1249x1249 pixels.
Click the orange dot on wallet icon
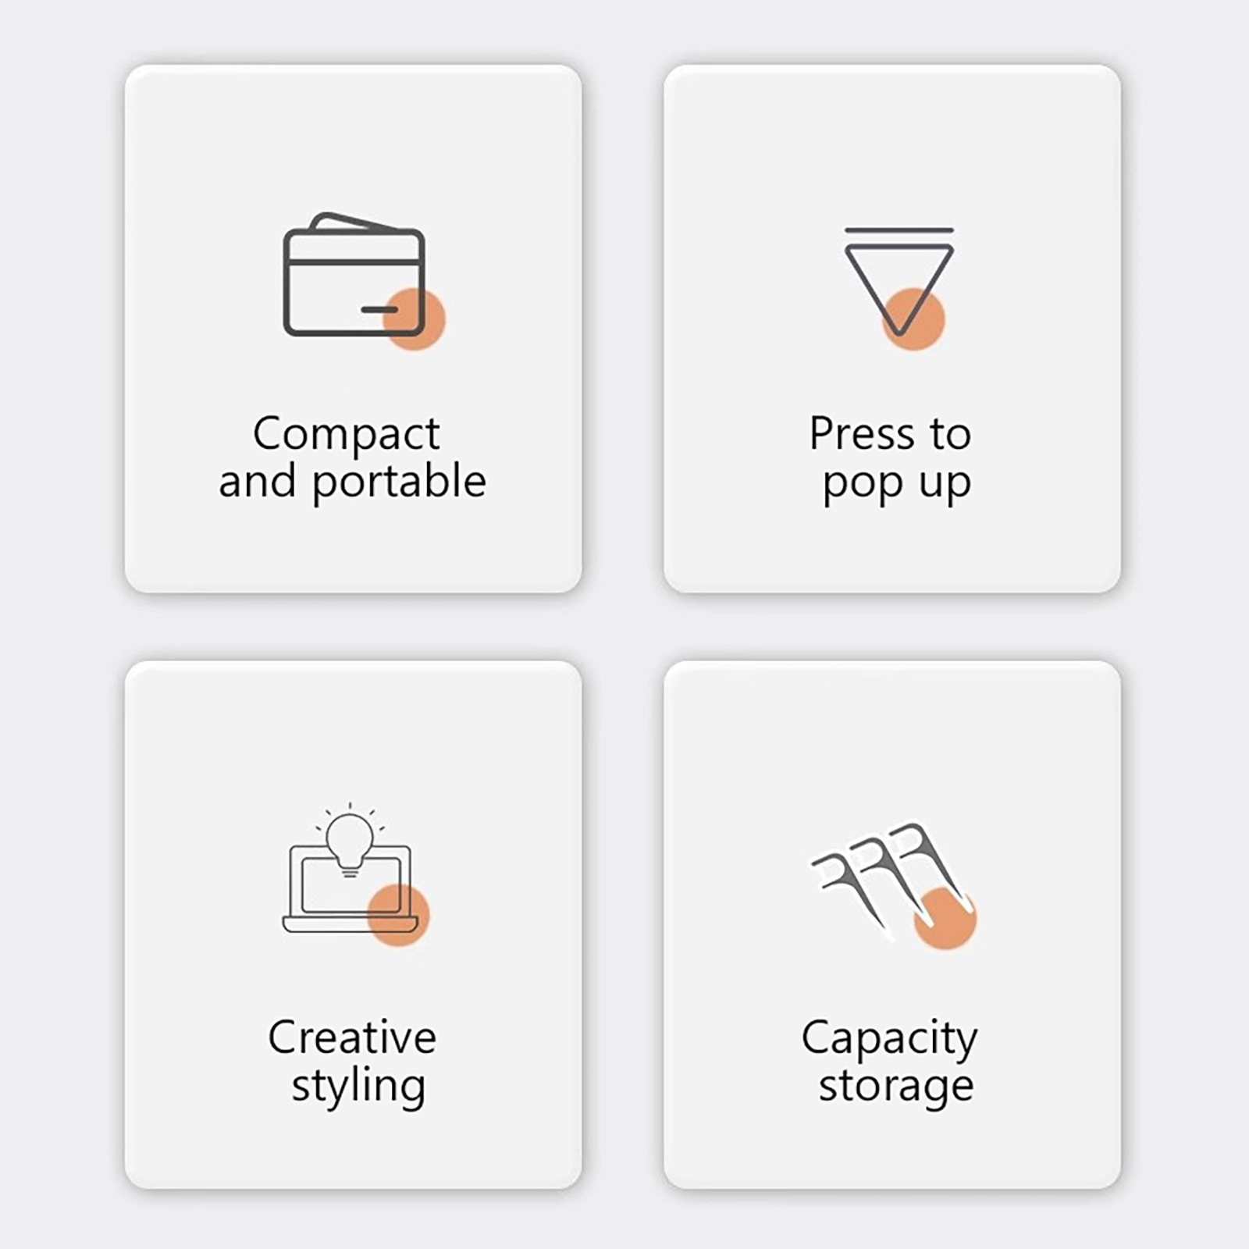coord(414,318)
